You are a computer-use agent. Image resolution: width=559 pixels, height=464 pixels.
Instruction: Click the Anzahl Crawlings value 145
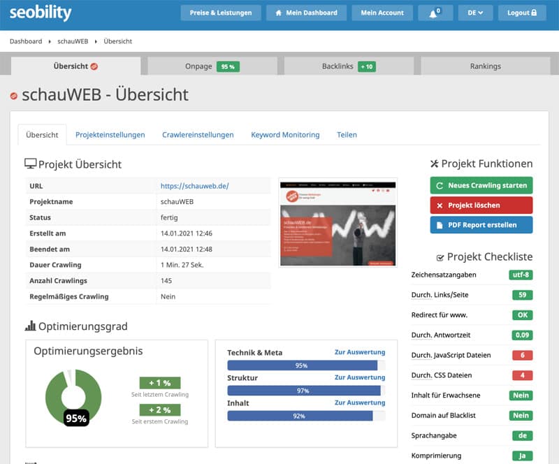pyautogui.click(x=166, y=281)
